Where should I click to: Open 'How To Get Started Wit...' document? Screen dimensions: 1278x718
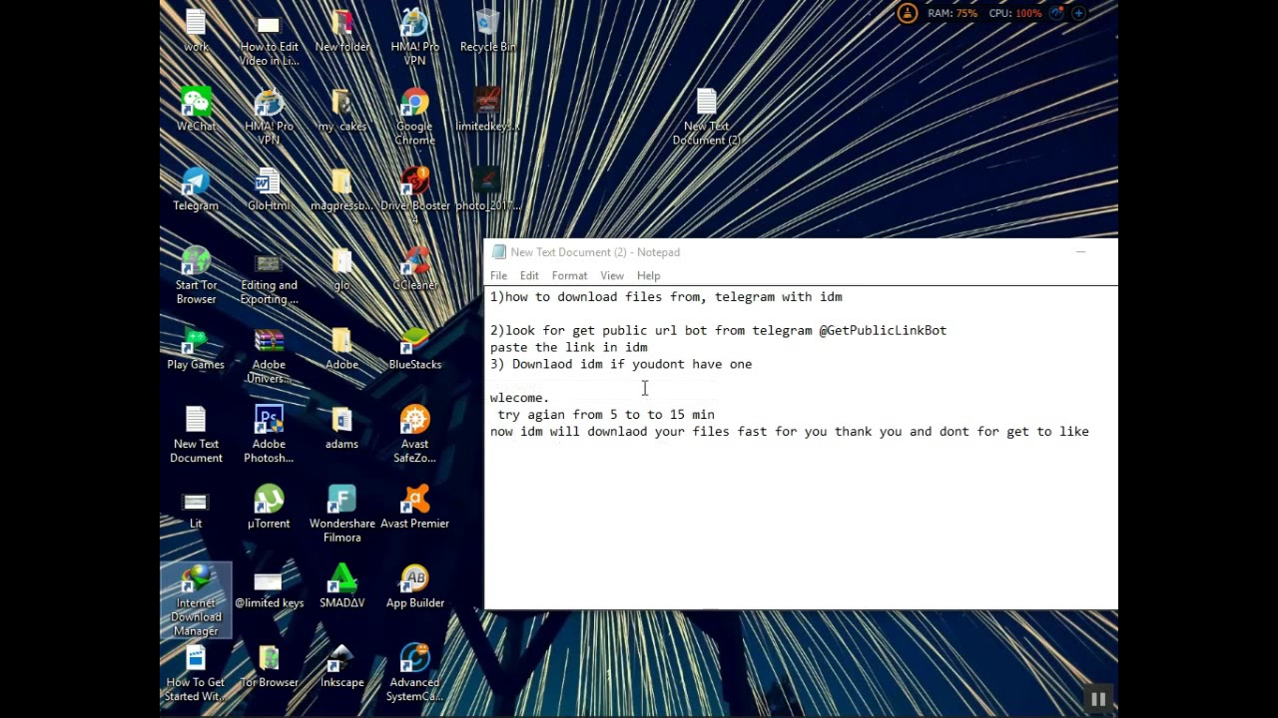pyautogui.click(x=196, y=673)
